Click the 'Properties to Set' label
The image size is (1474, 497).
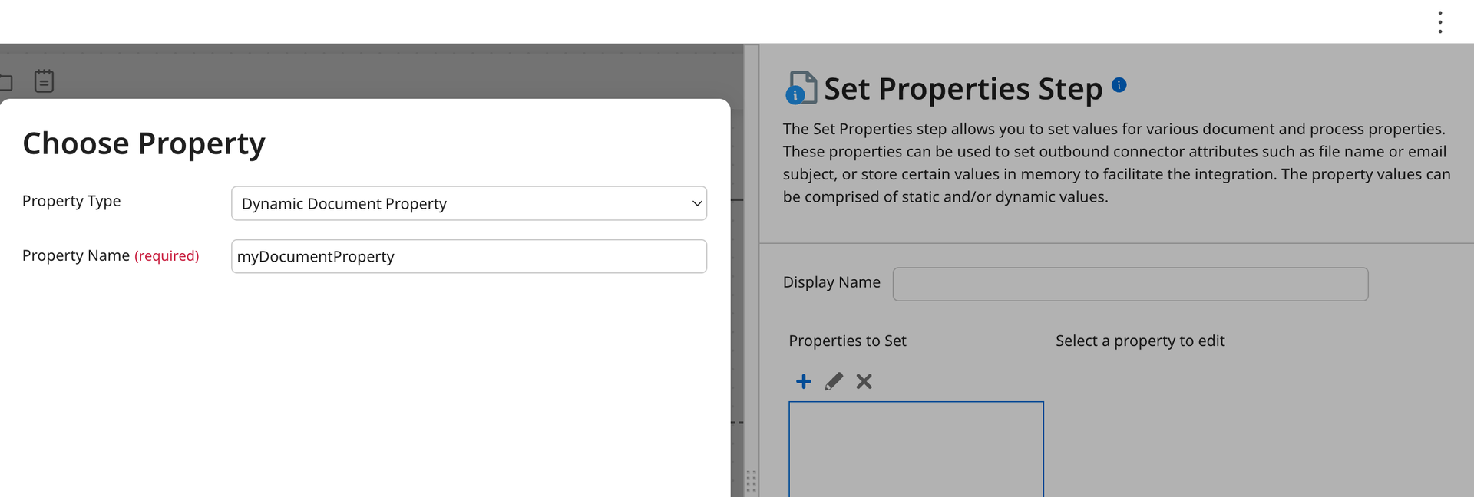click(848, 341)
